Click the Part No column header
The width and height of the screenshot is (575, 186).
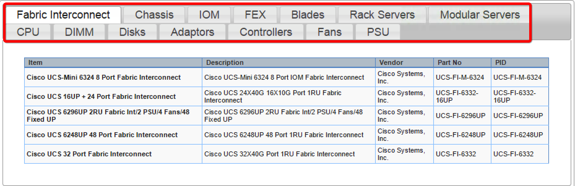462,63
